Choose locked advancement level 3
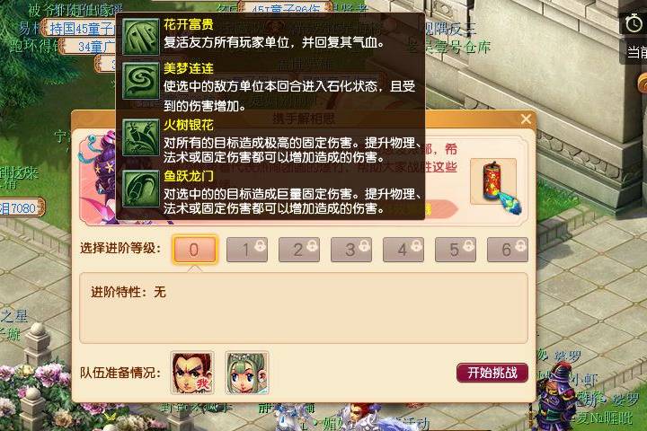Image resolution: width=647 pixels, height=431 pixels. pyautogui.click(x=351, y=250)
